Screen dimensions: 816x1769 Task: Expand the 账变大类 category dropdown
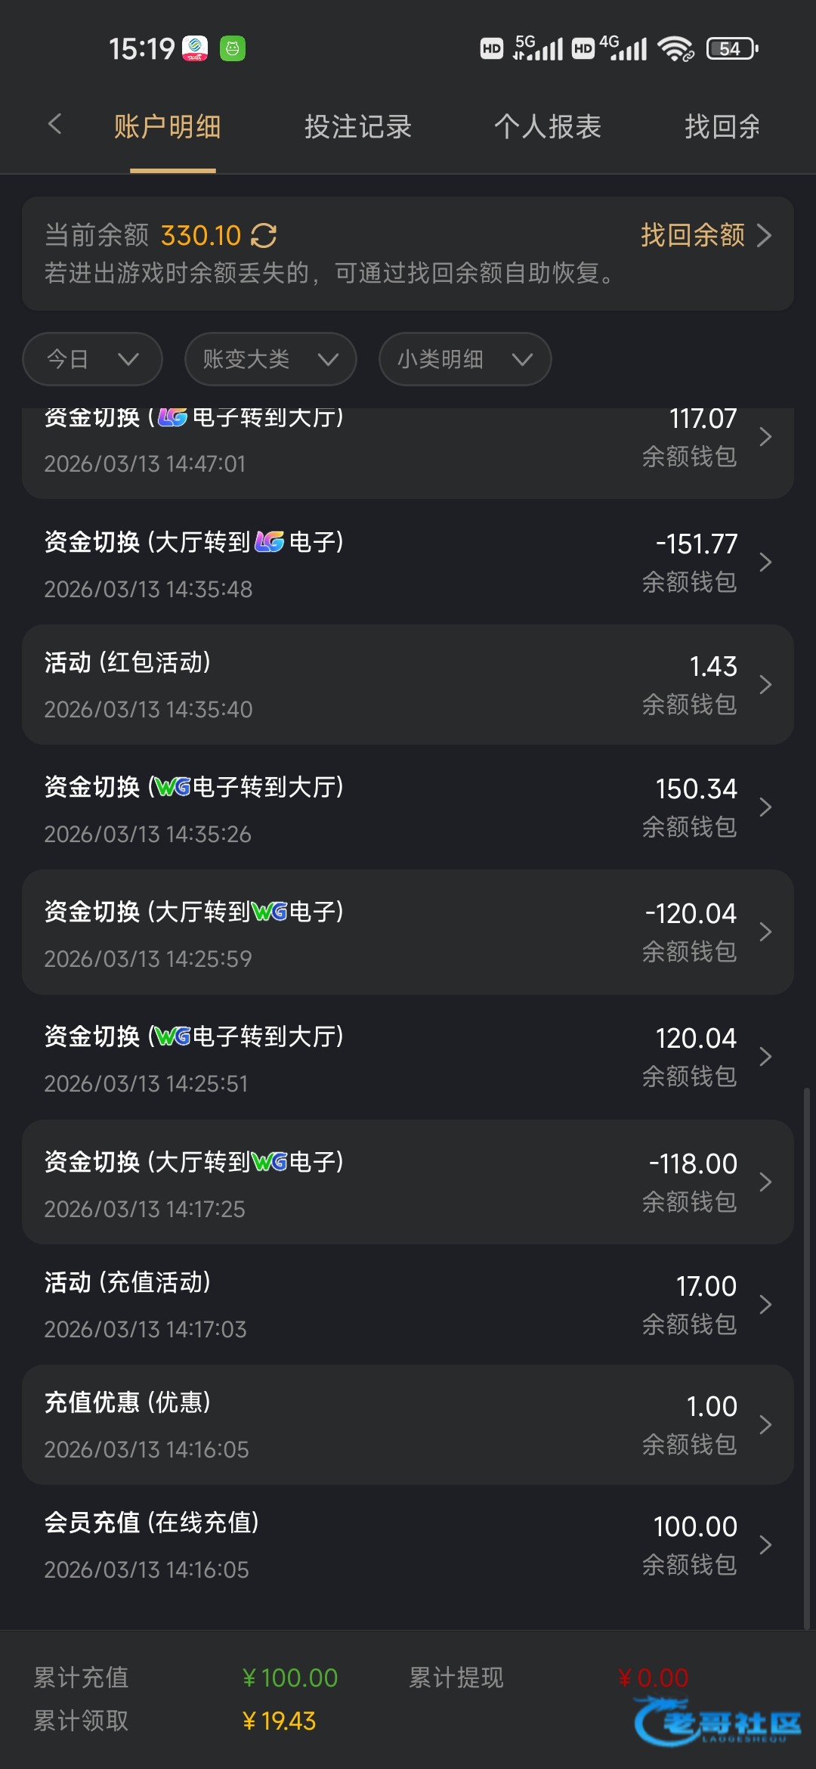tap(270, 359)
